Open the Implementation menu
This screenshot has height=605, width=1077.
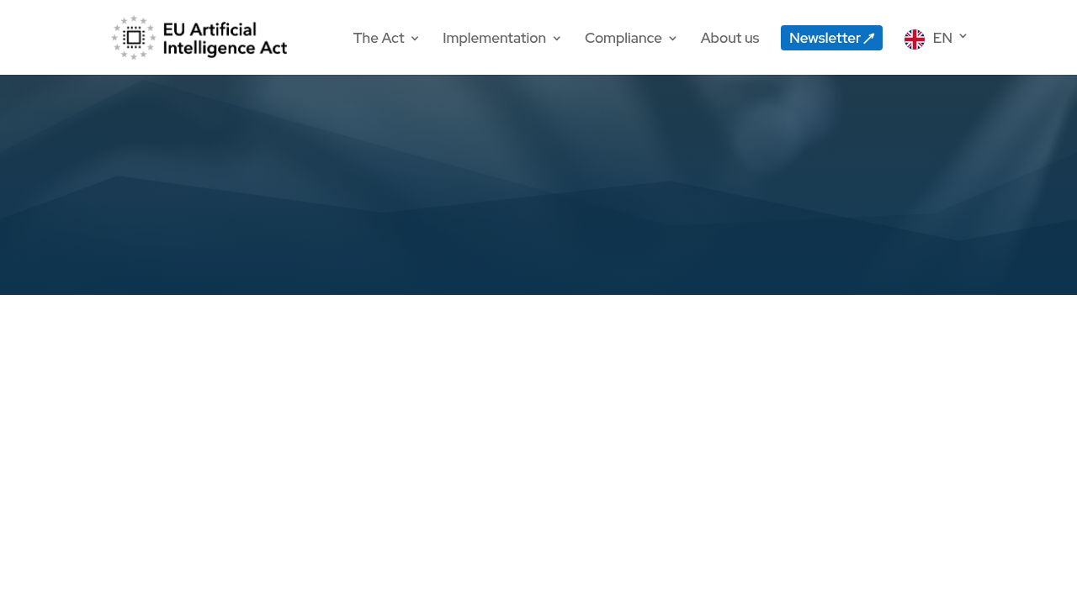494,38
